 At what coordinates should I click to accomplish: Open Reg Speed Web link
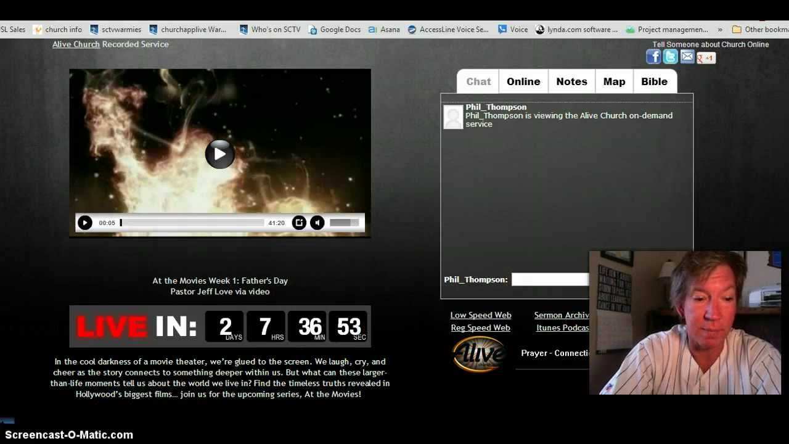point(481,327)
